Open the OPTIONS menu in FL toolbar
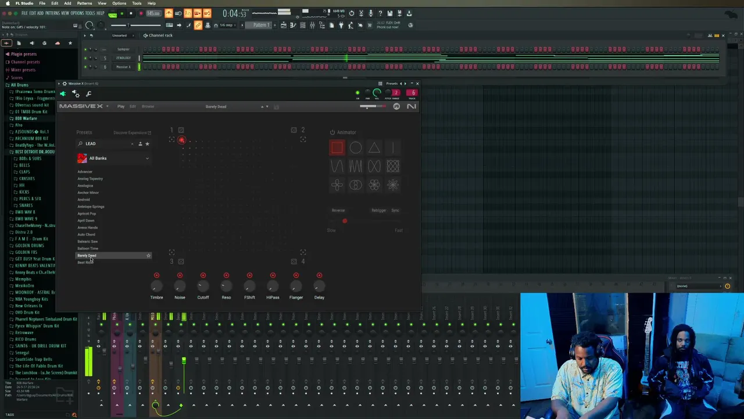This screenshot has width=744, height=419. 77,13
